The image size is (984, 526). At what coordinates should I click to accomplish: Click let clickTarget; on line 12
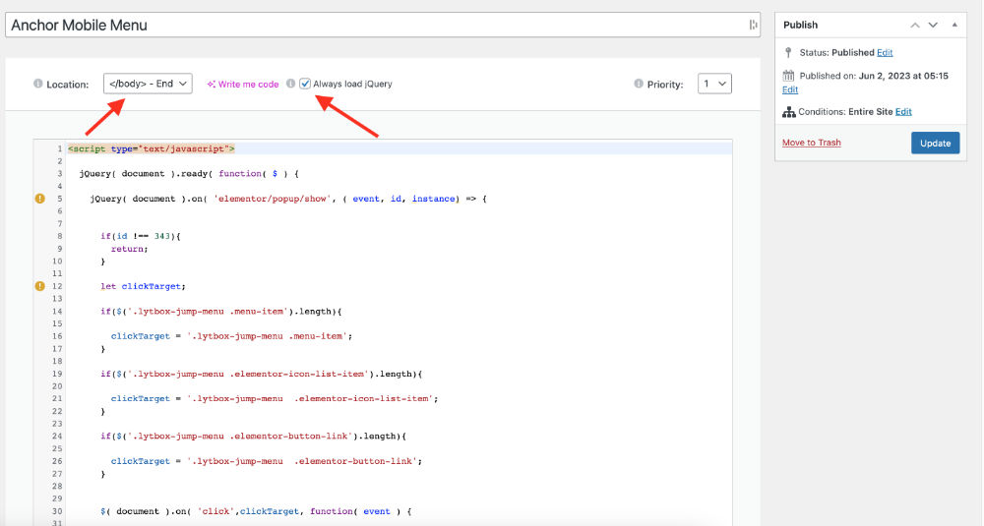point(143,286)
